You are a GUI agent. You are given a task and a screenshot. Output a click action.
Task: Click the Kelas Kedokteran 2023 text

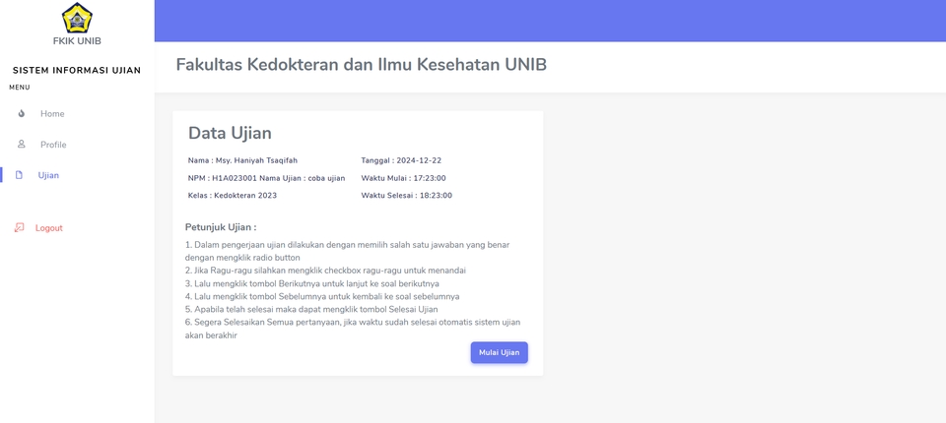[233, 195]
